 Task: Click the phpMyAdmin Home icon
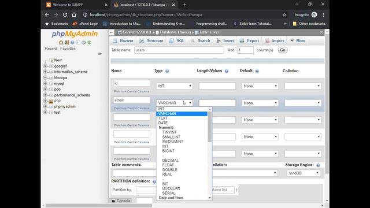click(x=61, y=42)
